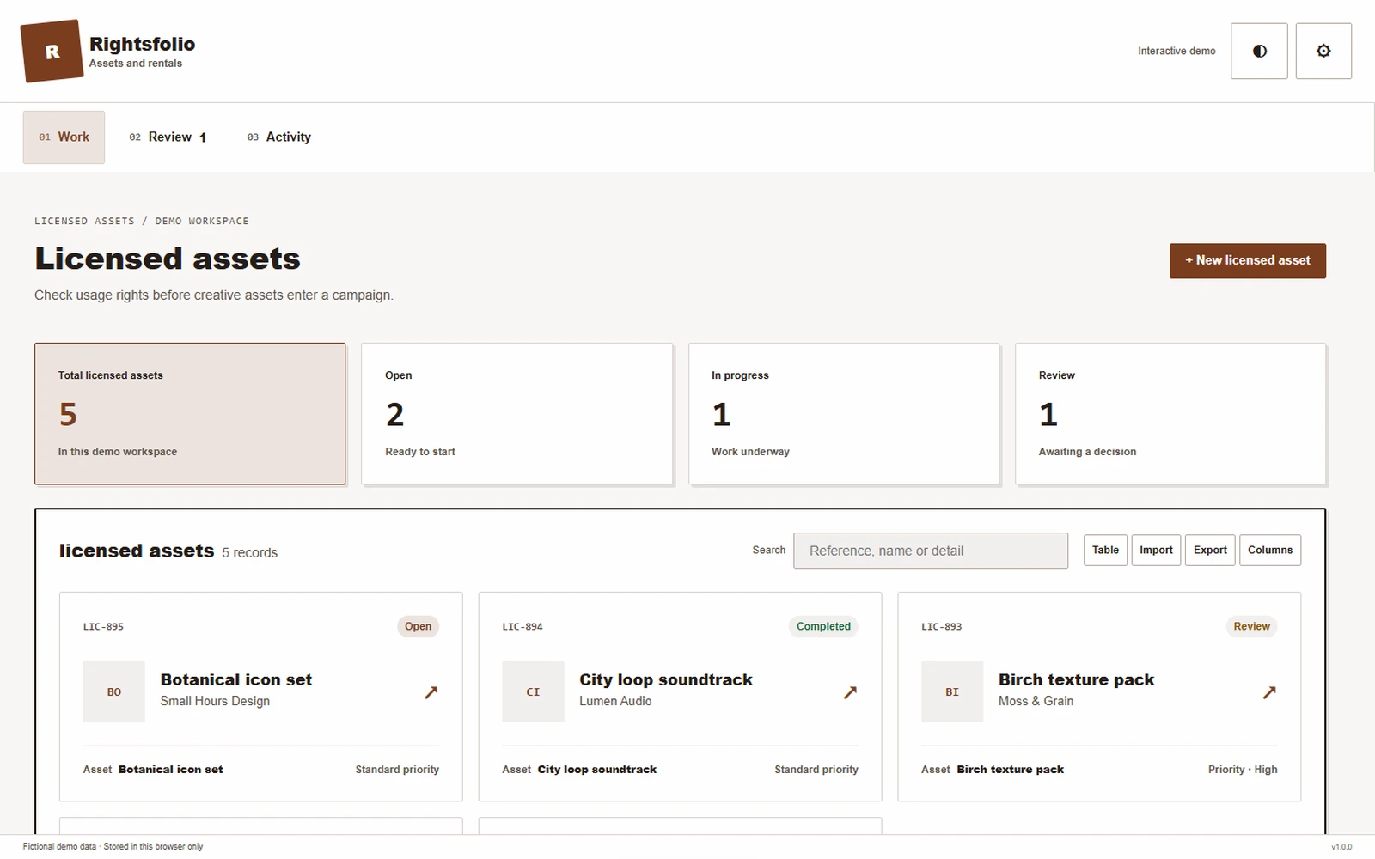This screenshot has height=859, width=1375.
Task: Click the 5 records count text
Action: (x=249, y=552)
